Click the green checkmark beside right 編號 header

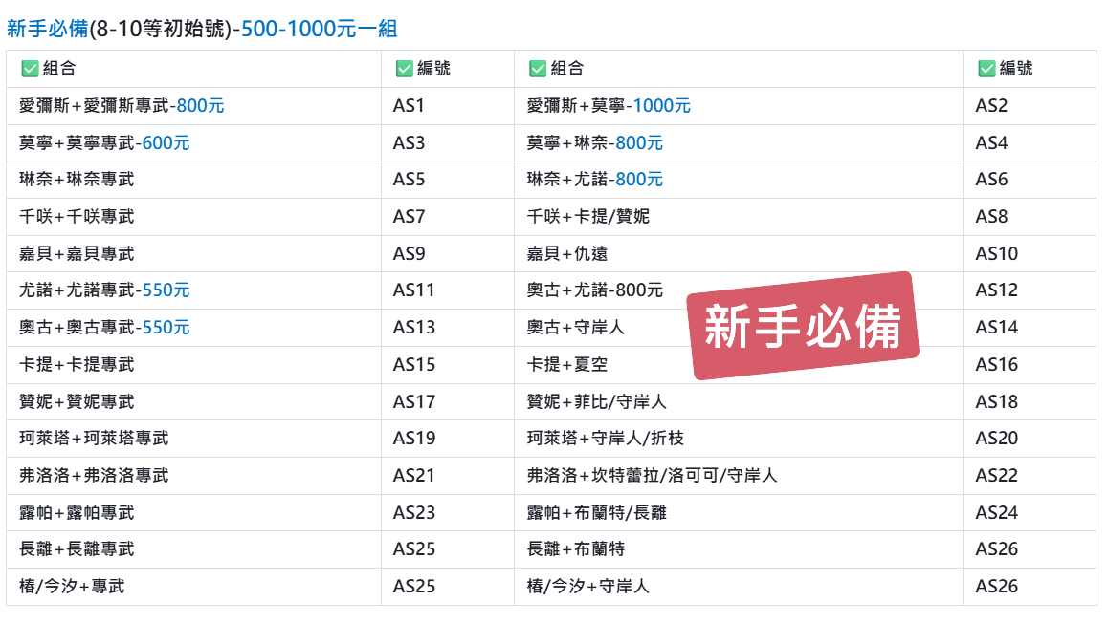[x=986, y=69]
